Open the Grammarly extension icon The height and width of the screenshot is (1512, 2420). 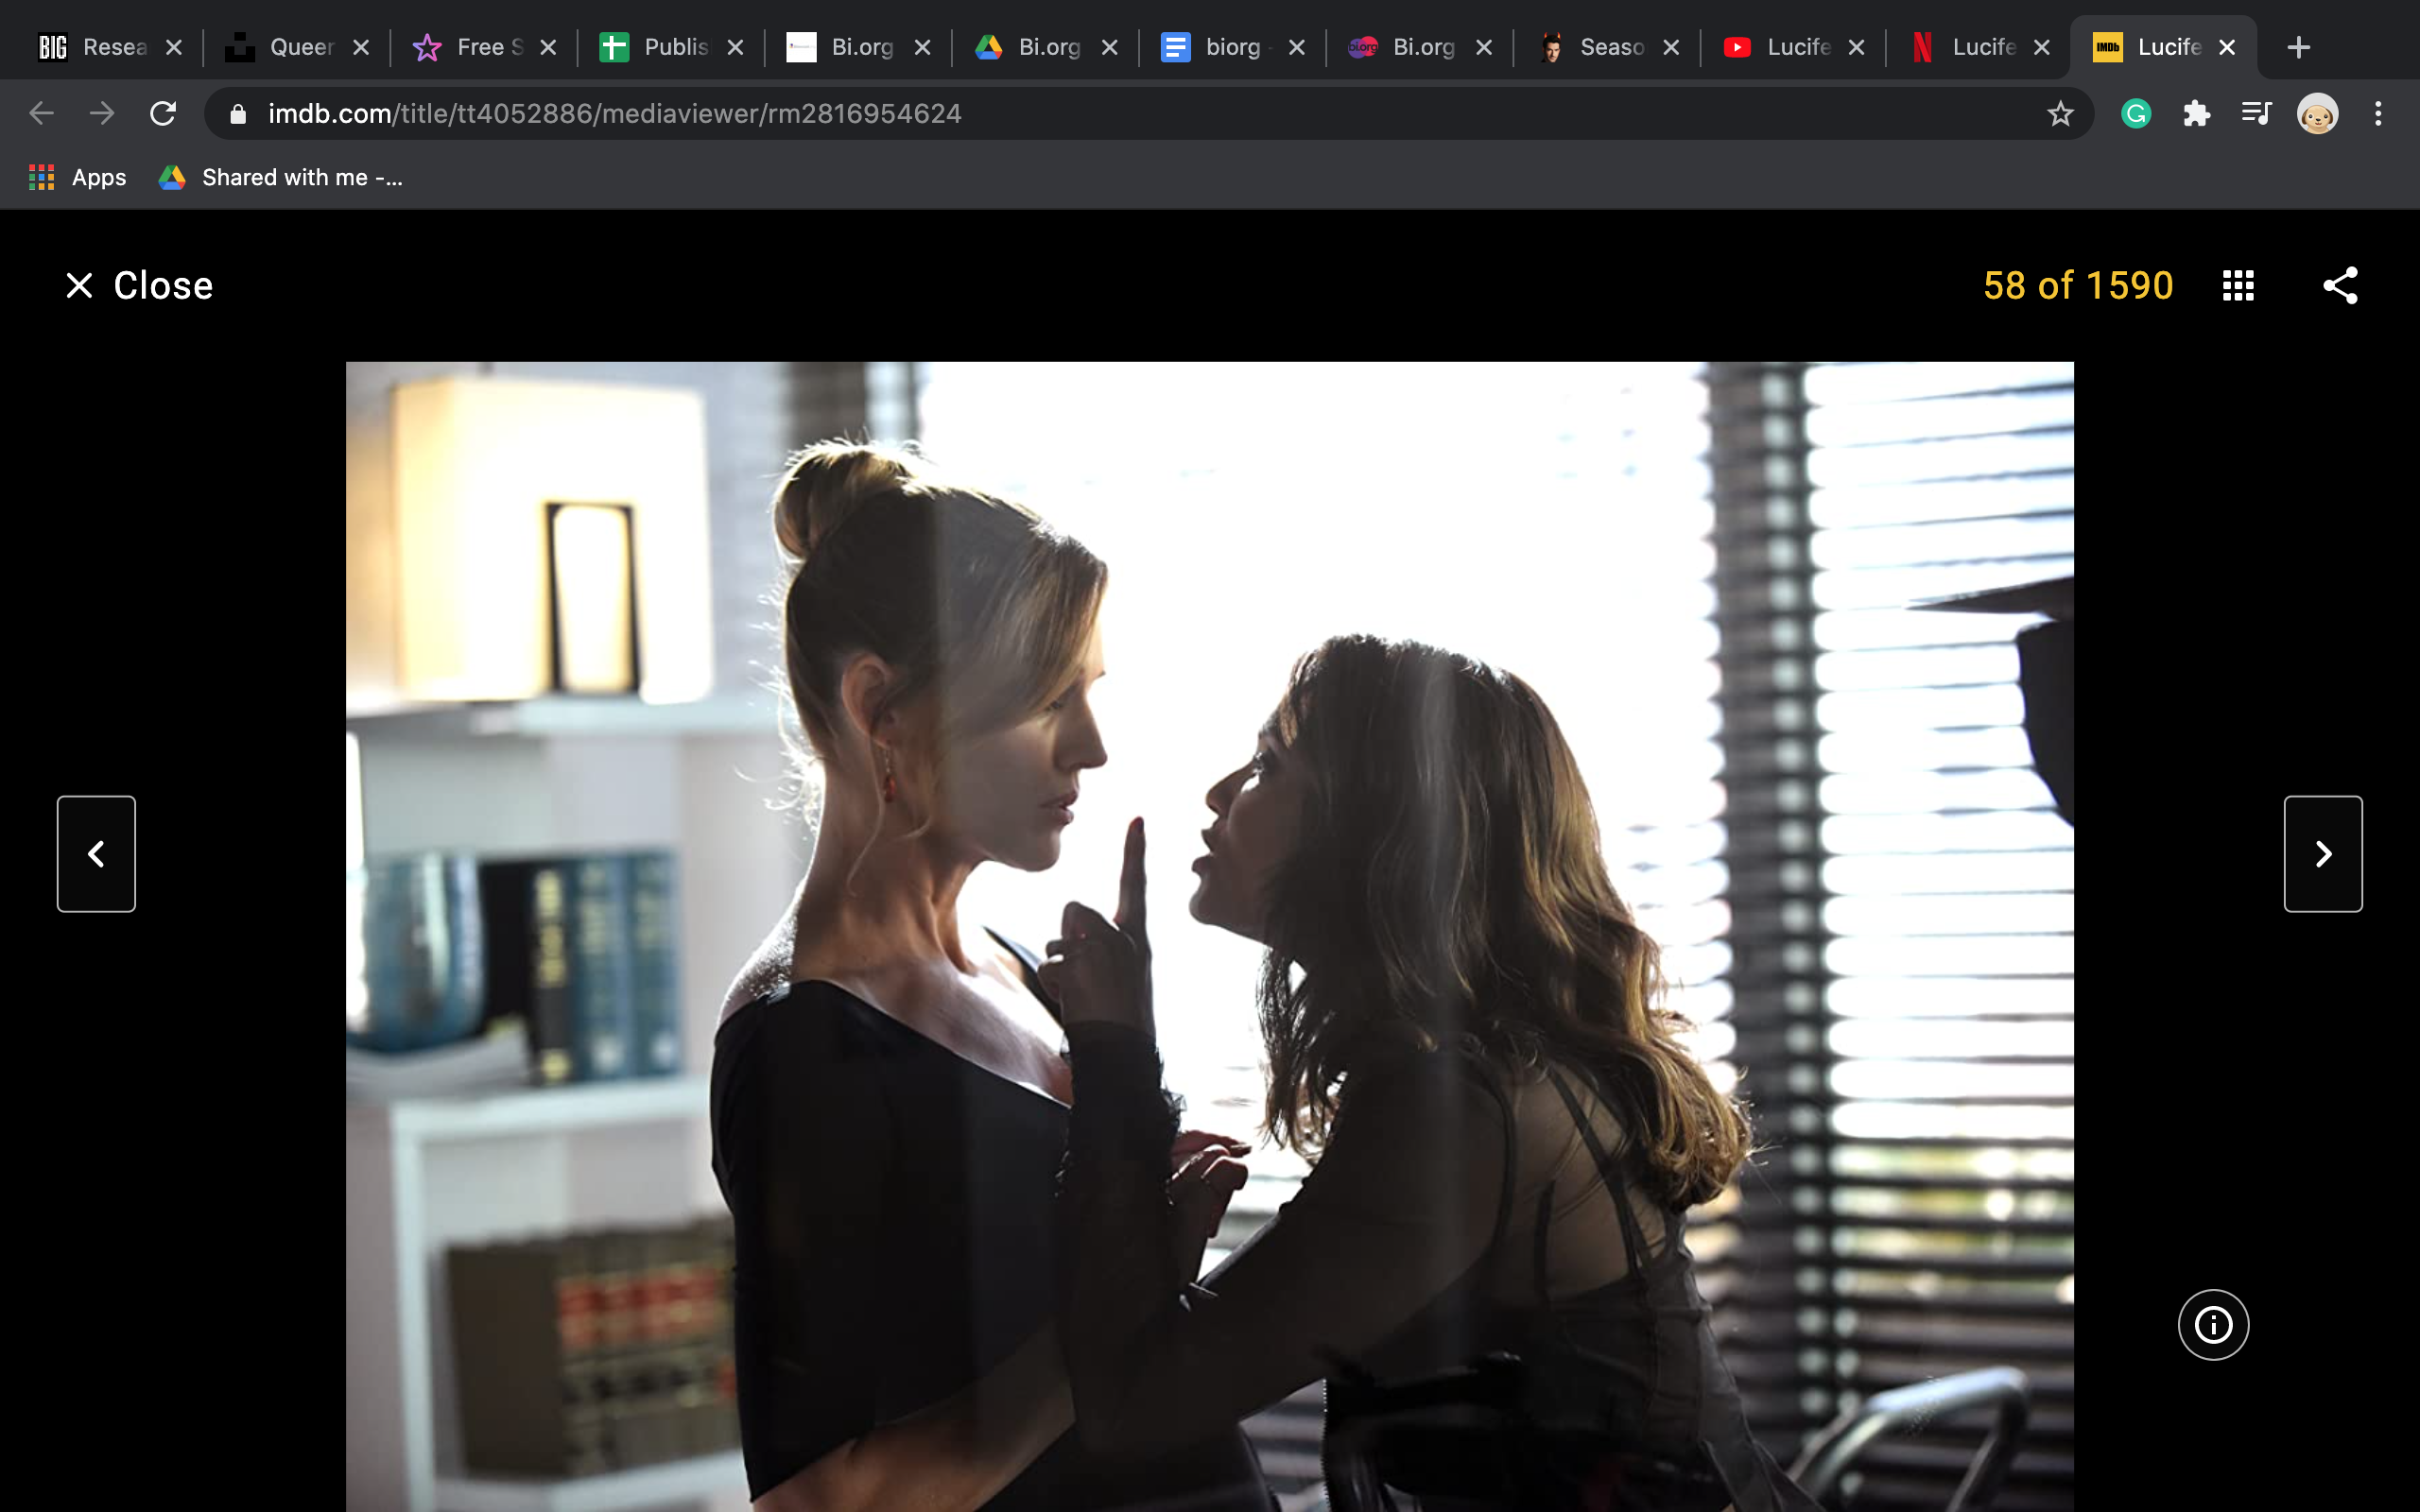(2135, 114)
